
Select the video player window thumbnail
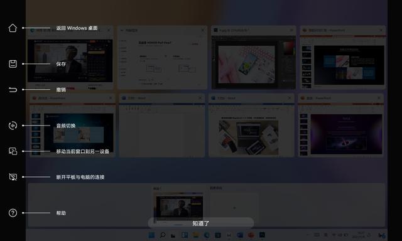pos(70,57)
